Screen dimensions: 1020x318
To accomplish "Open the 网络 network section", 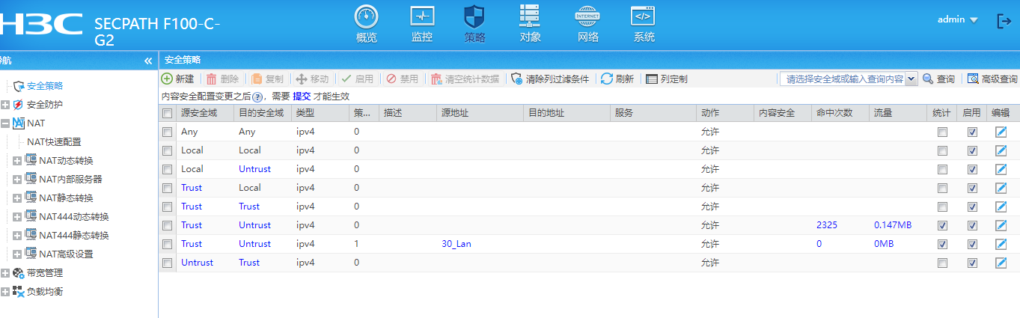I will click(587, 23).
